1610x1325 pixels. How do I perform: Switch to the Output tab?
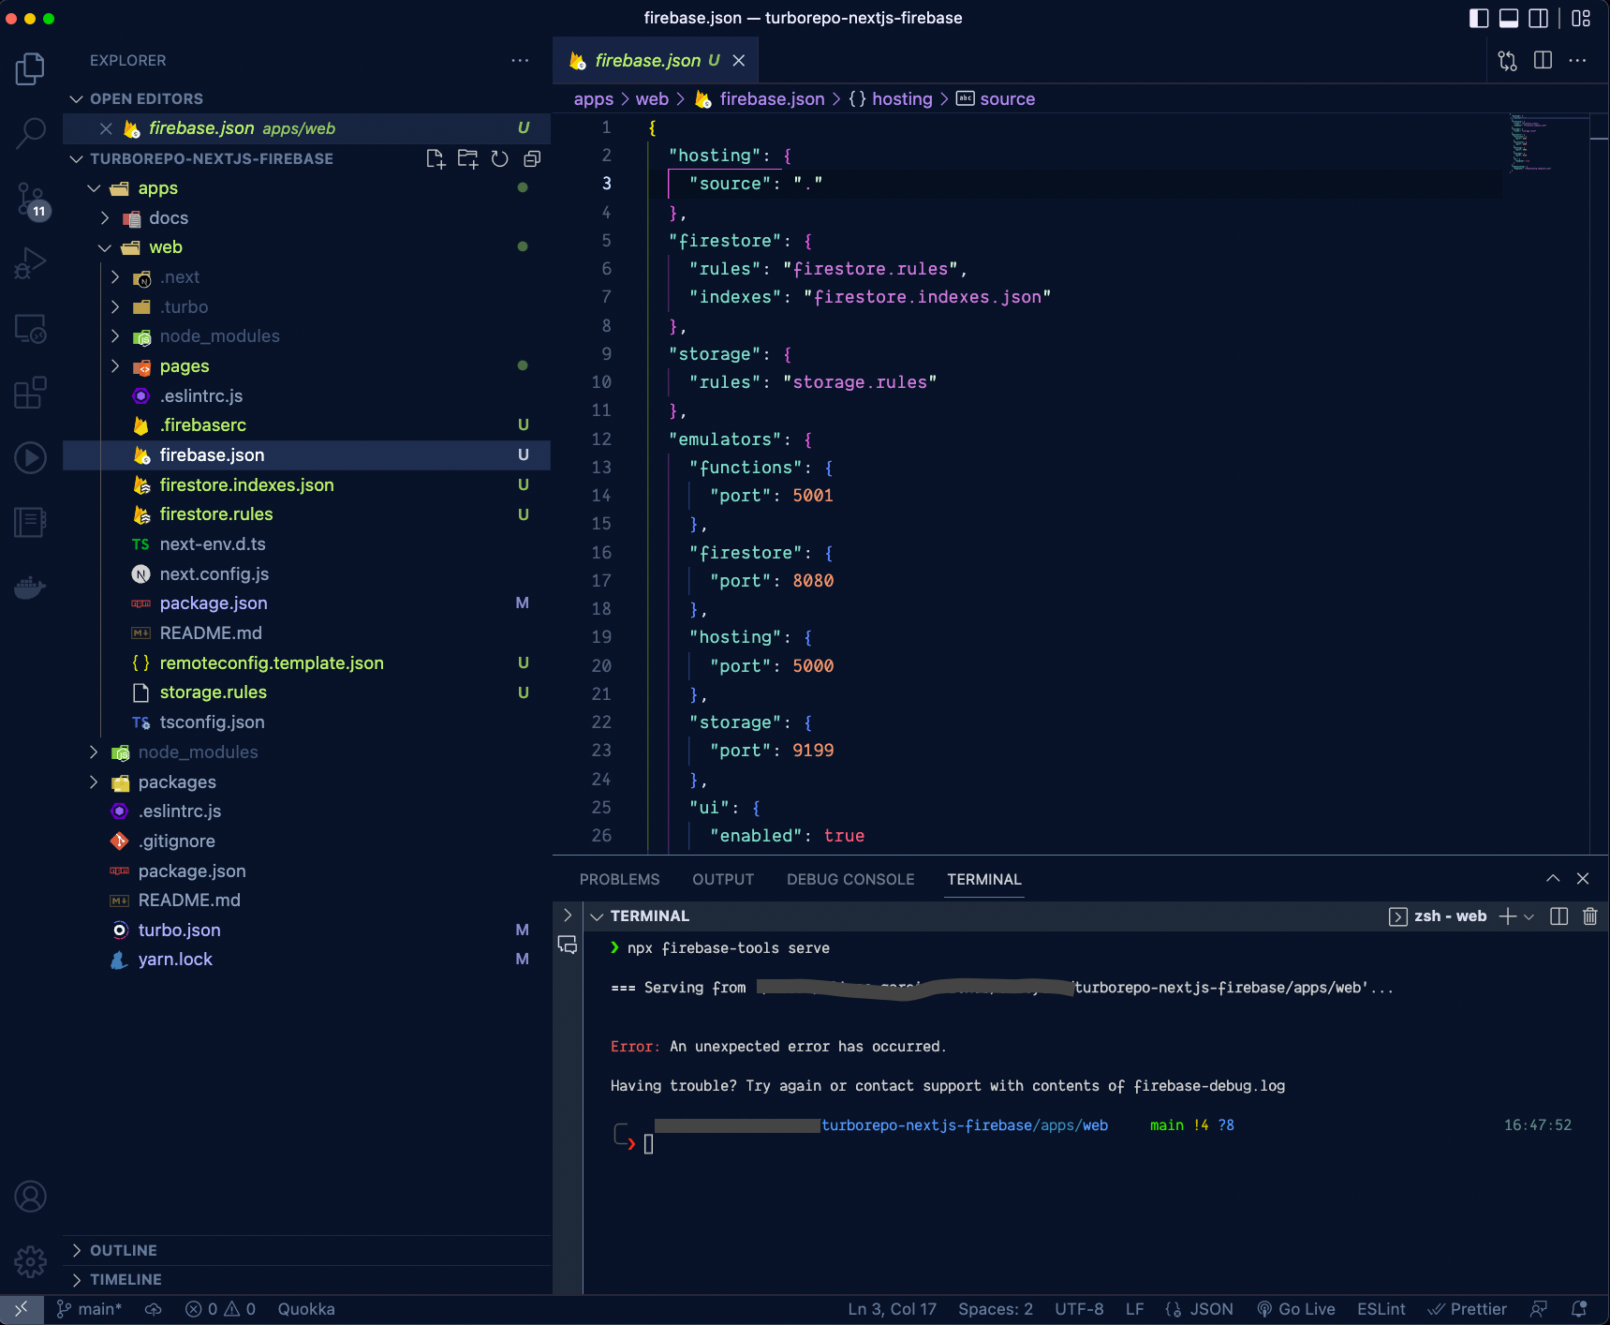723,879
